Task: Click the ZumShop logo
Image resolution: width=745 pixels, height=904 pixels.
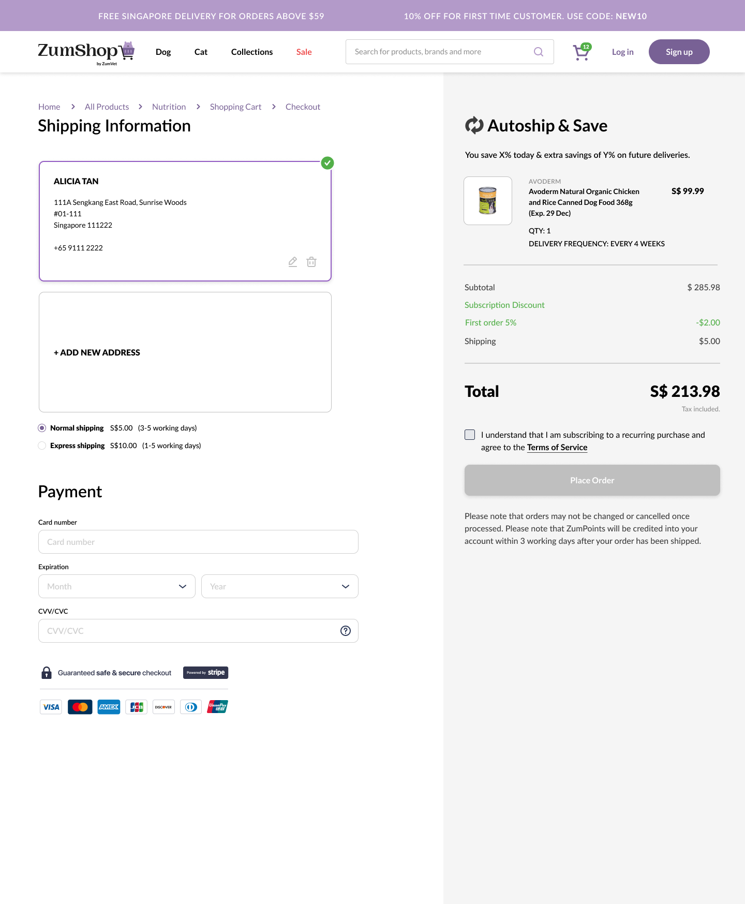Action: tap(86, 52)
